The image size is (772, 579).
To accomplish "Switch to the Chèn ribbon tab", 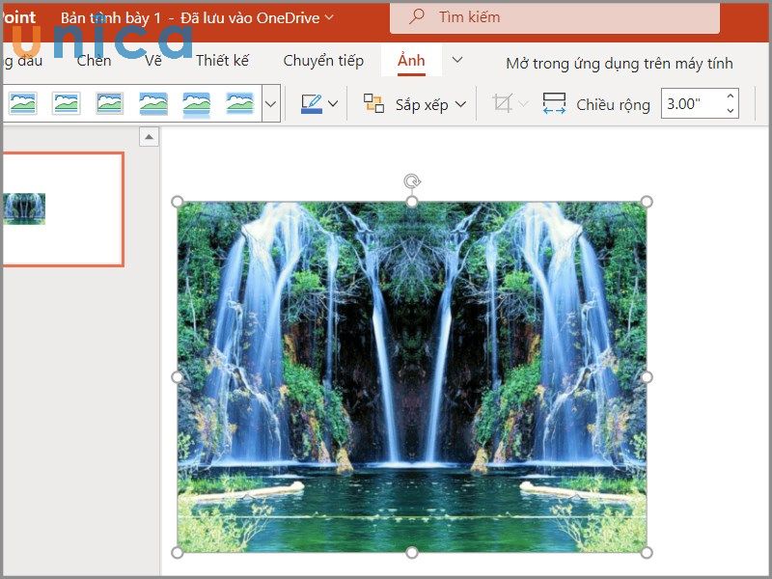I will pyautogui.click(x=94, y=60).
